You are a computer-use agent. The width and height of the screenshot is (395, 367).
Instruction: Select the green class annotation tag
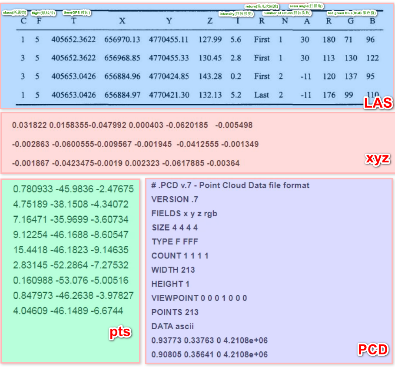pos(14,13)
